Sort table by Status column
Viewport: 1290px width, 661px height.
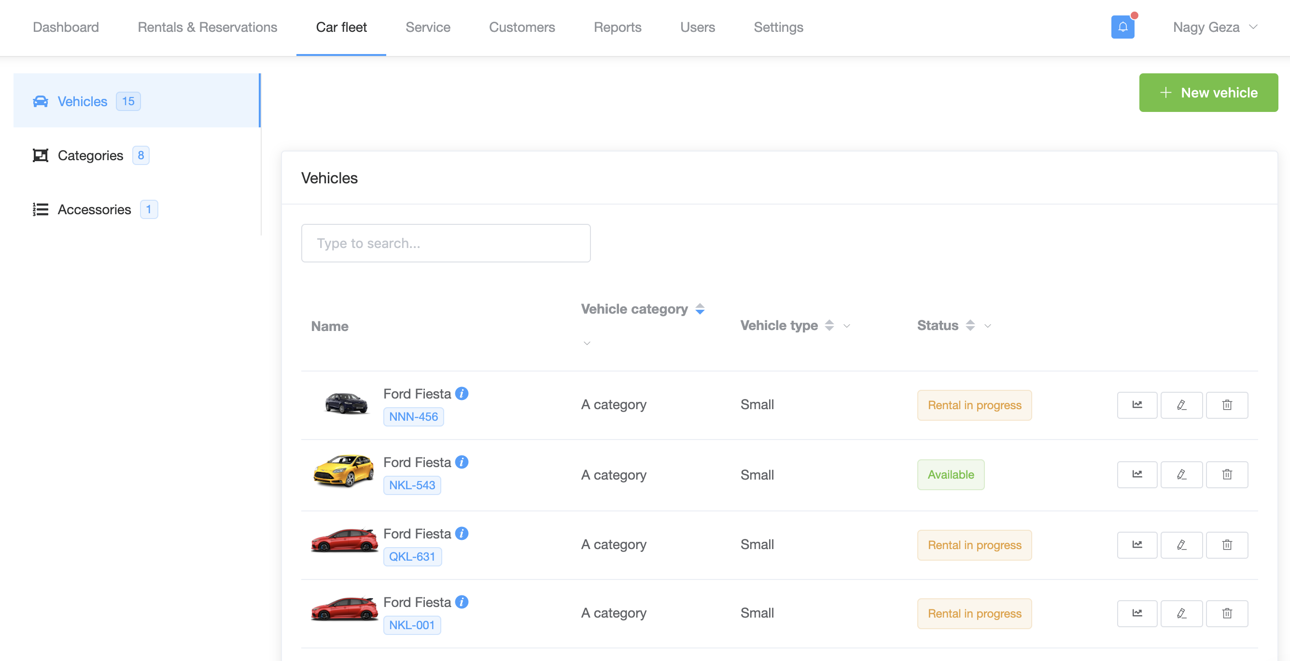pos(970,325)
